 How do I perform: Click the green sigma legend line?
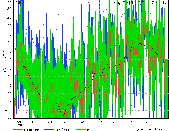tap(81, 129)
